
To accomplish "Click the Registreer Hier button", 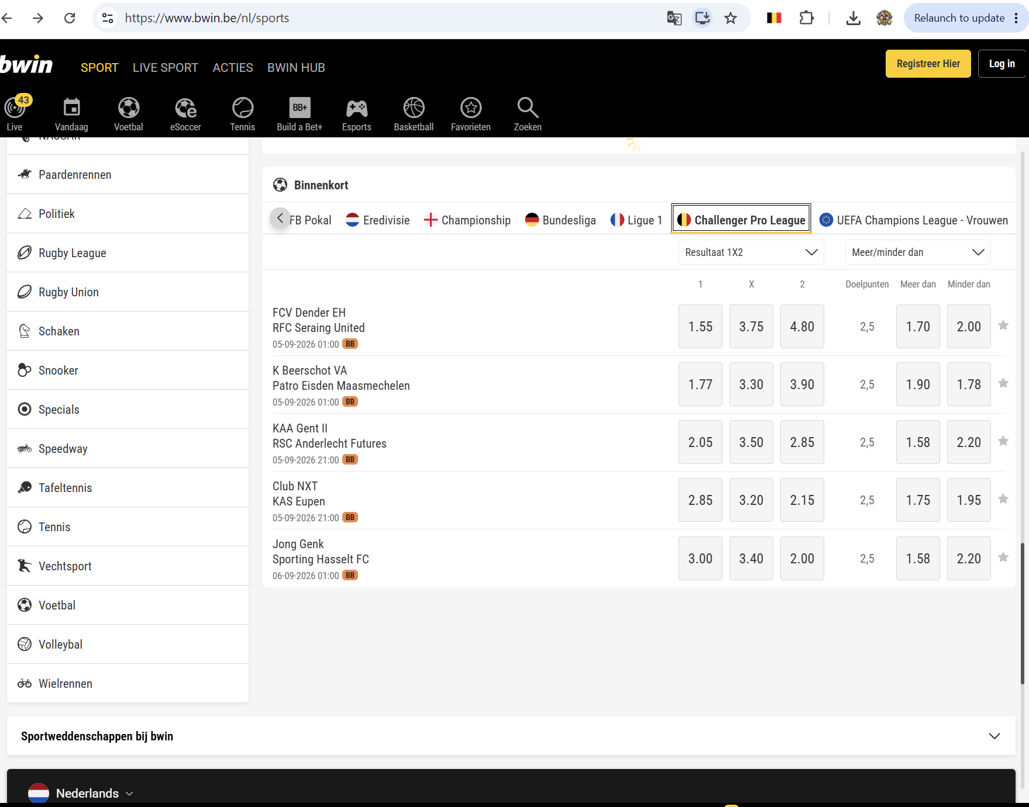I will pyautogui.click(x=928, y=64).
